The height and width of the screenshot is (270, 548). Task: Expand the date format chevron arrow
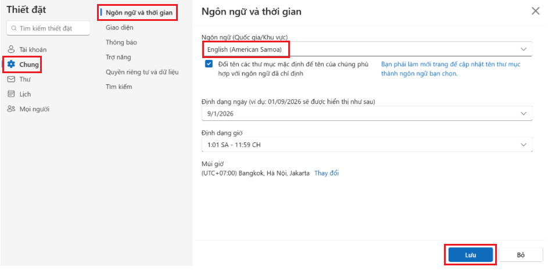pyautogui.click(x=523, y=114)
